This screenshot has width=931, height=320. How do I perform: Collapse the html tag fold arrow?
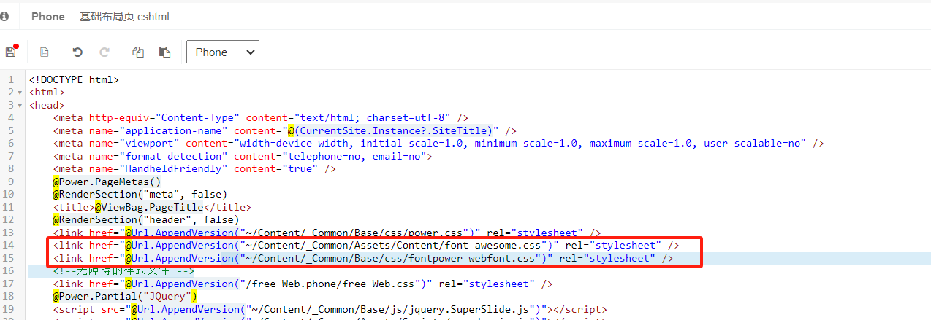pyautogui.click(x=20, y=93)
